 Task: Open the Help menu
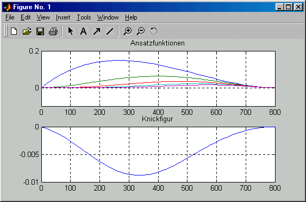pos(131,17)
